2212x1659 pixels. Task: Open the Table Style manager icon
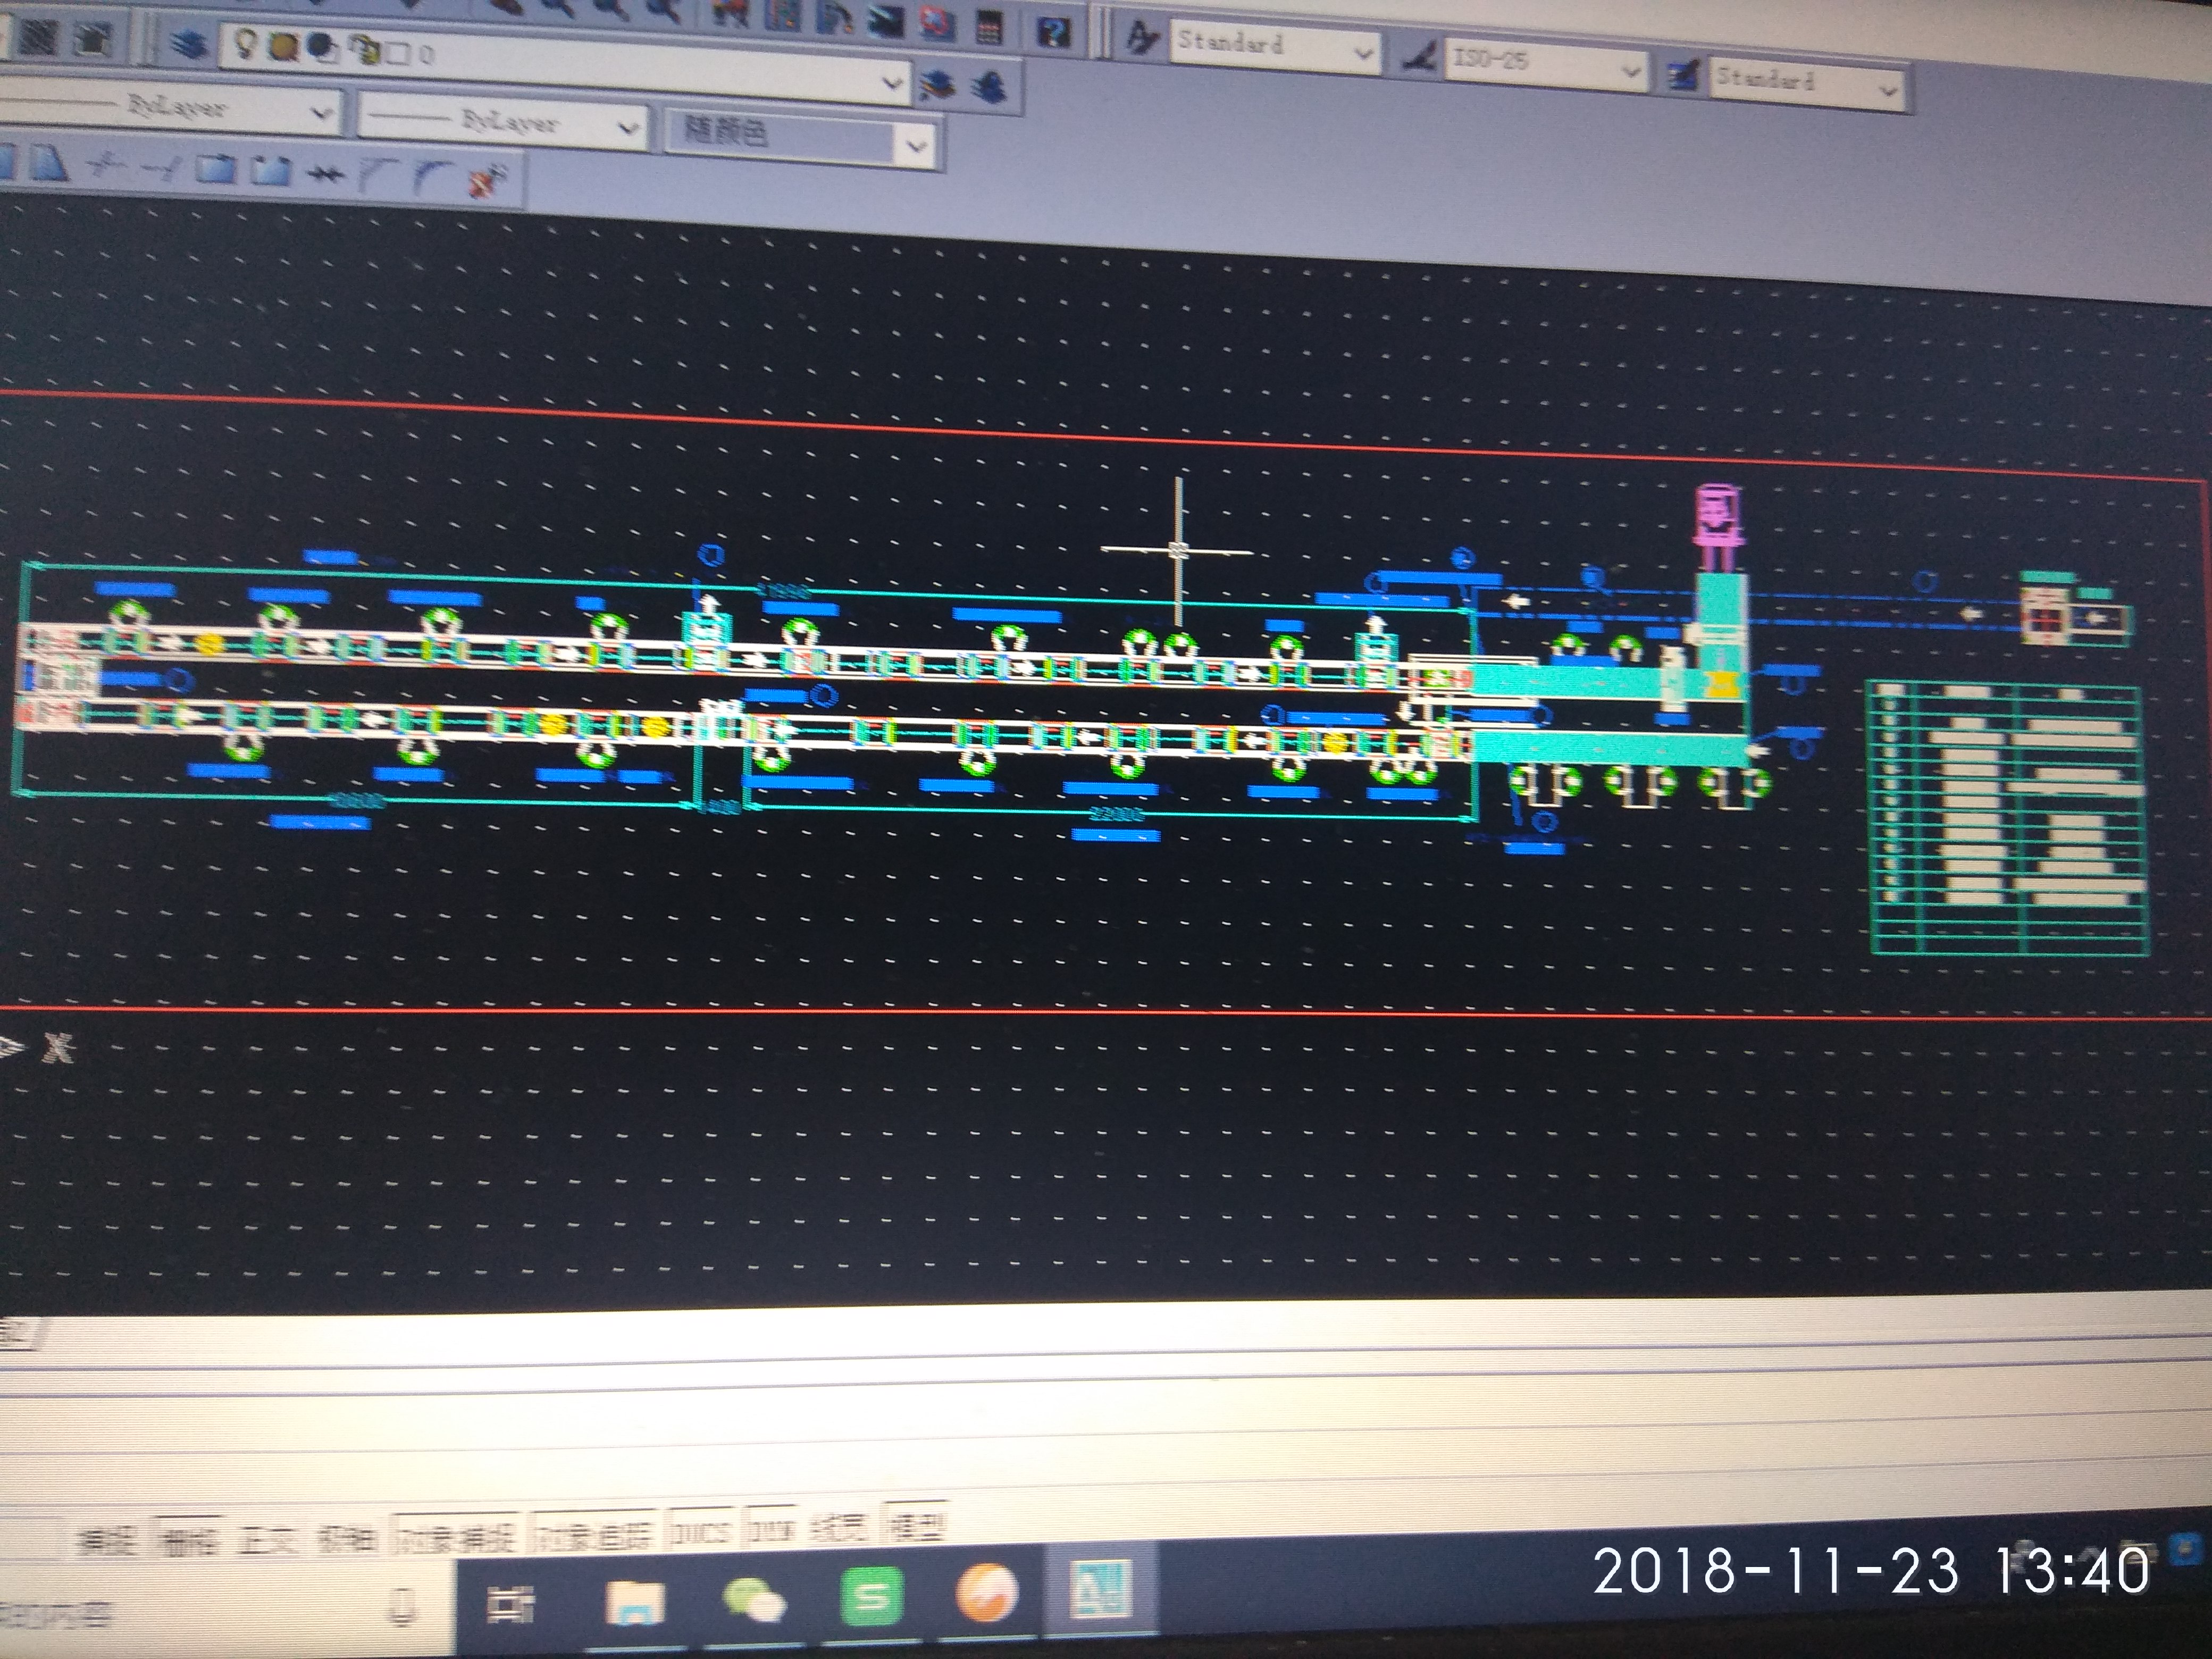(1684, 75)
